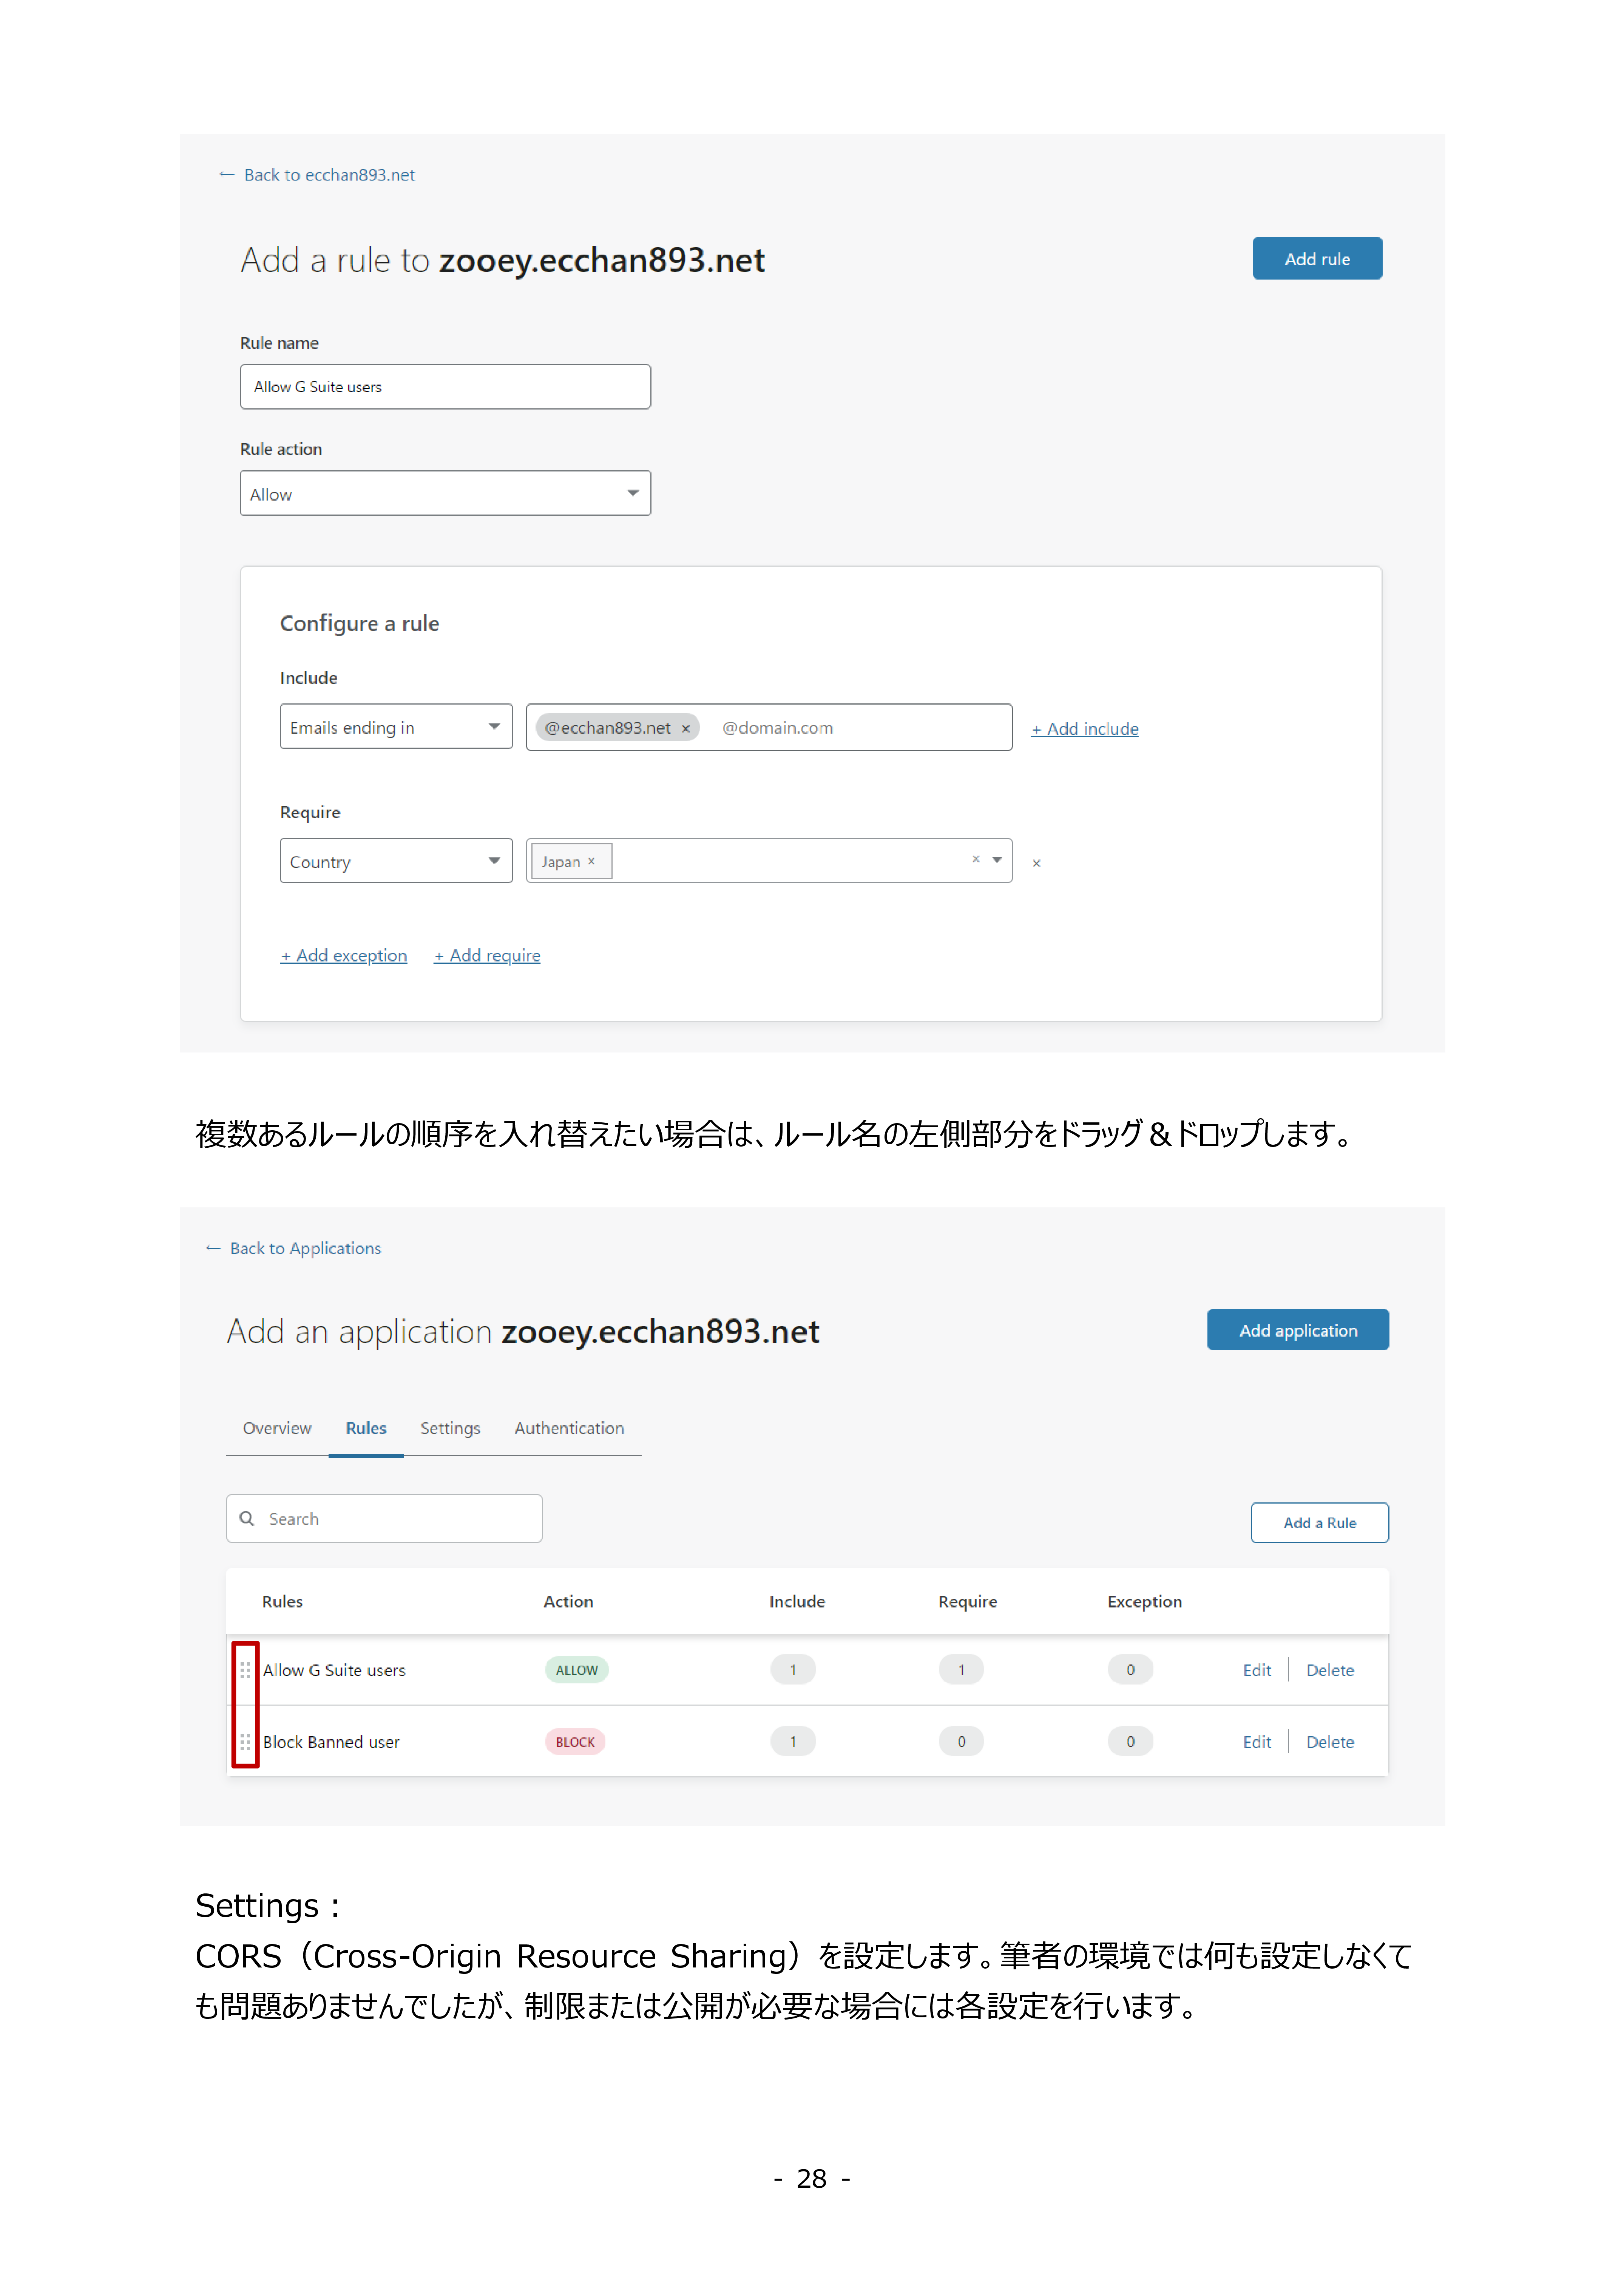
Task: Clear all selected countries with the X icon
Action: [x=976, y=860]
